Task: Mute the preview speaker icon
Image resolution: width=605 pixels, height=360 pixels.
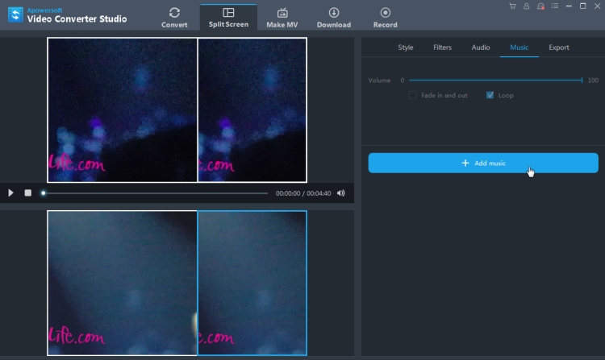Action: pos(340,193)
